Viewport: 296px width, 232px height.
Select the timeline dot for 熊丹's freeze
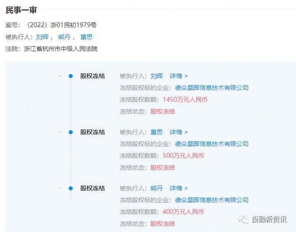pos(71,188)
